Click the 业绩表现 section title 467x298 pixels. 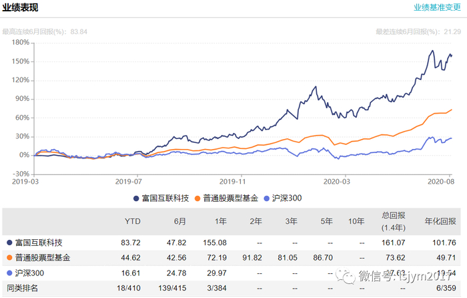tap(20, 8)
